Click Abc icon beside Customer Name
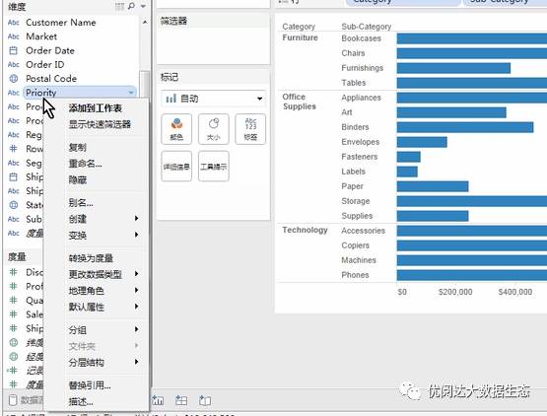 pos(13,23)
